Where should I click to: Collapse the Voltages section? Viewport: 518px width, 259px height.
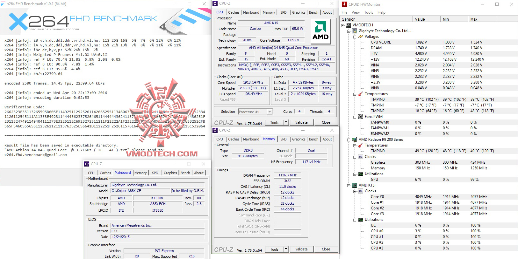point(355,37)
